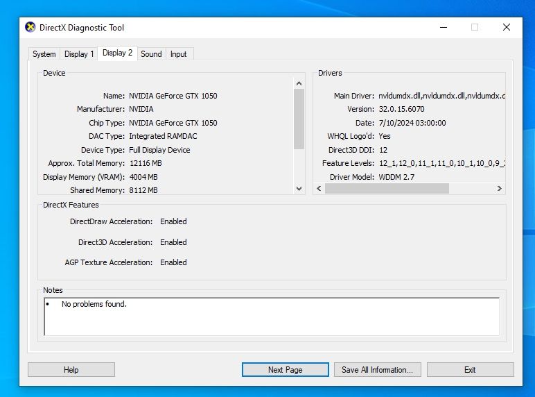Viewport: 535px width, 397px height.
Task: Click the Integrated RAMDAC value
Action: click(x=163, y=136)
